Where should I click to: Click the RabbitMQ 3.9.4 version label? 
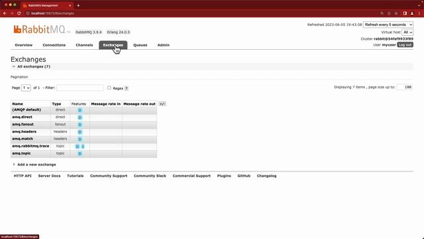89,32
